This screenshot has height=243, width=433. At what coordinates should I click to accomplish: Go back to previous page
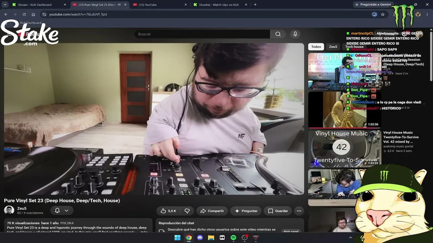6,15
